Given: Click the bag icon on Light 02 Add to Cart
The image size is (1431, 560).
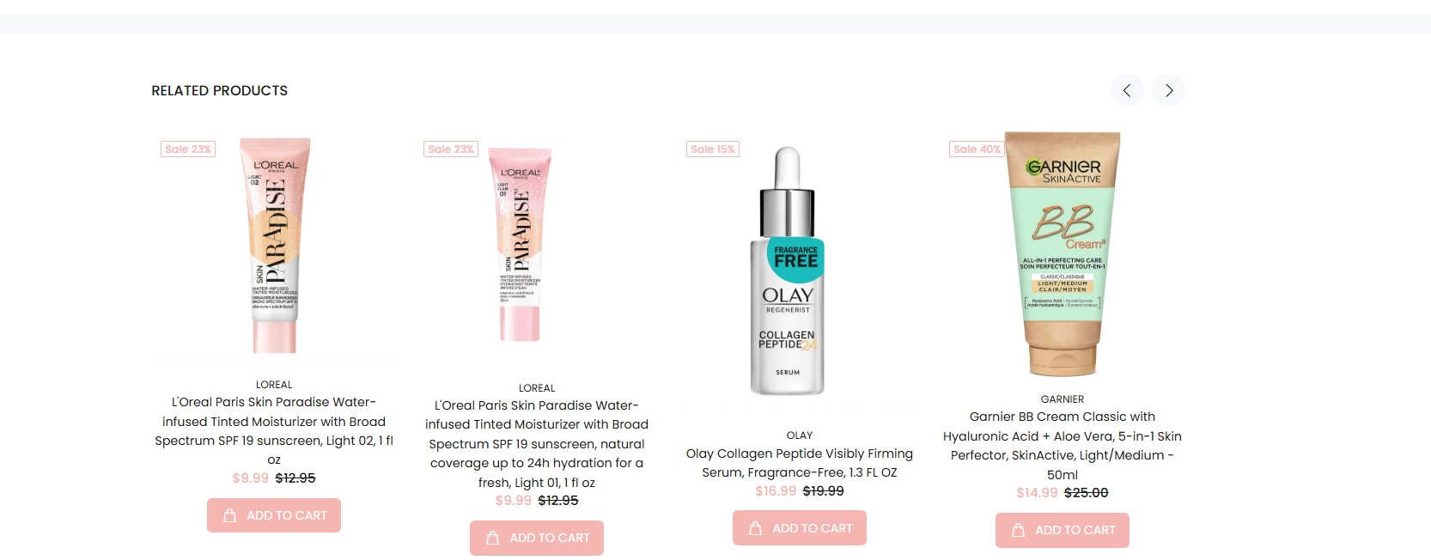Looking at the screenshot, I should (x=230, y=515).
